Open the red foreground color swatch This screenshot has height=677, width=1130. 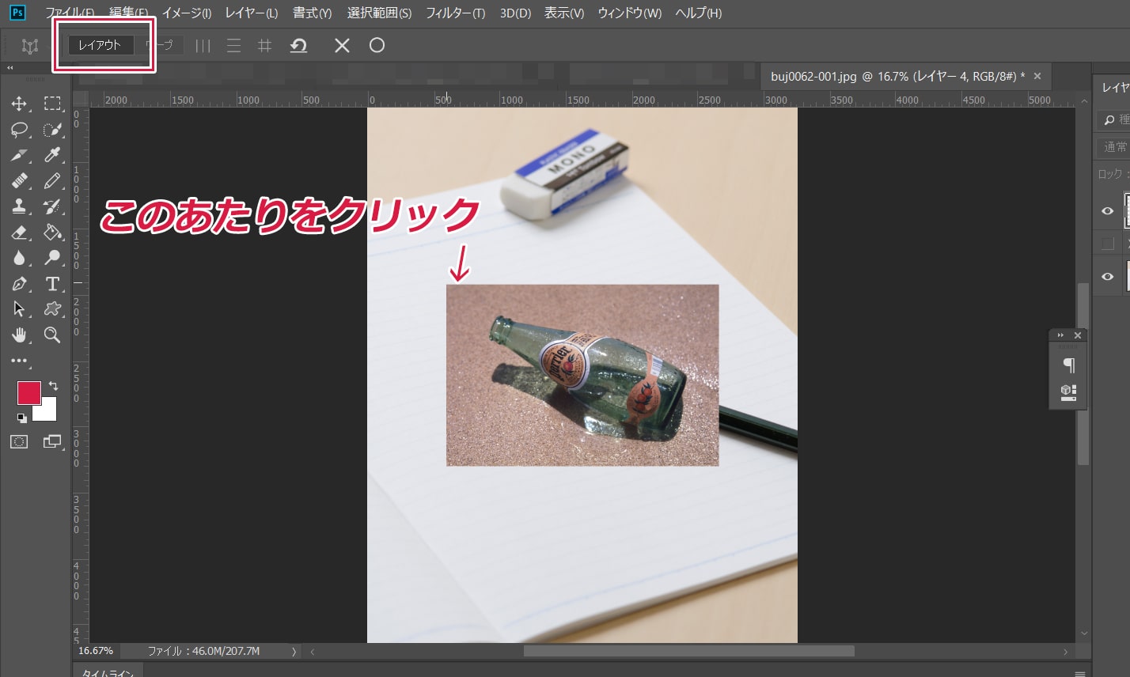pyautogui.click(x=29, y=392)
